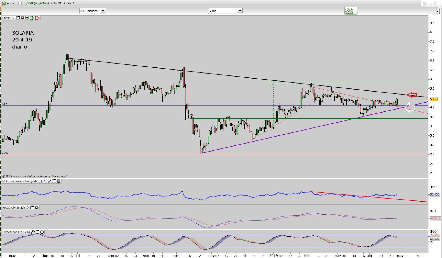Open the chart style dropdown arrow next to SLR
Image resolution: width=442 pixels, height=258 pixels.
coord(8,3)
